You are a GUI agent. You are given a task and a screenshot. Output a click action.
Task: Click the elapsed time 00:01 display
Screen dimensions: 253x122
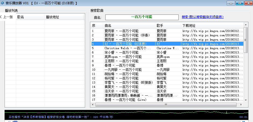(x=244, y=117)
